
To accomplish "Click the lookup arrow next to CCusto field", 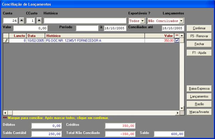I will [39, 21].
